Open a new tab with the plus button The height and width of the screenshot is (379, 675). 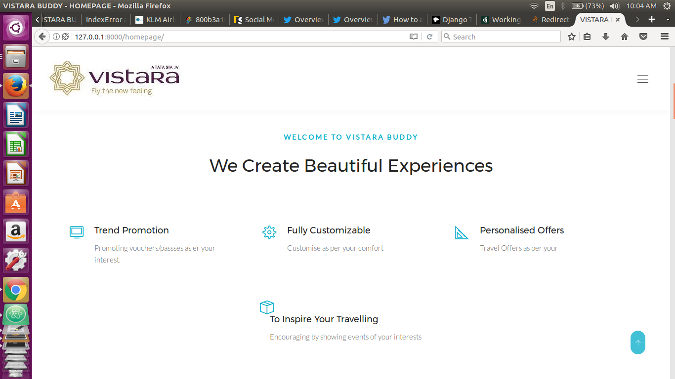click(x=652, y=20)
